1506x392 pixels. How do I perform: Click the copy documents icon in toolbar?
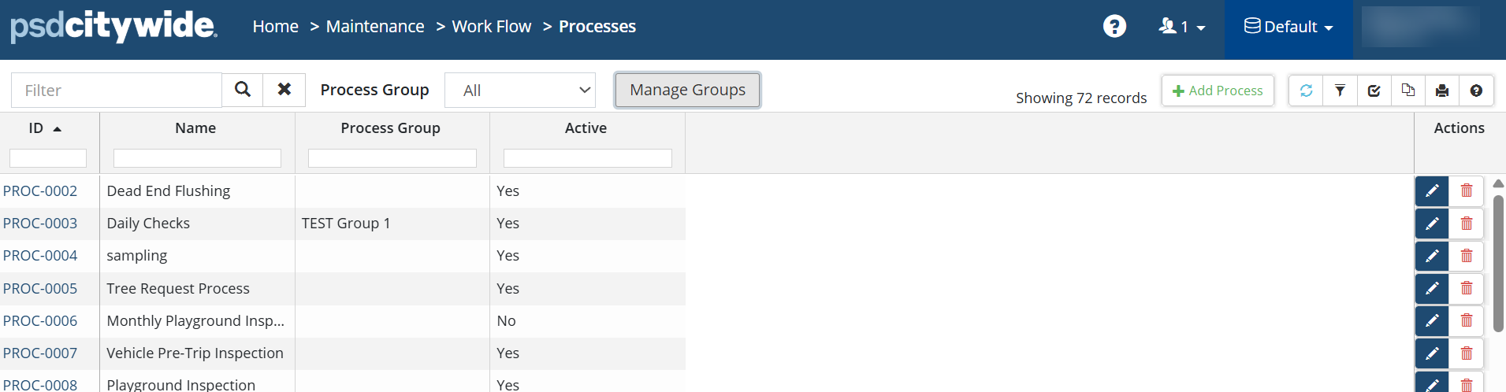pyautogui.click(x=1408, y=91)
